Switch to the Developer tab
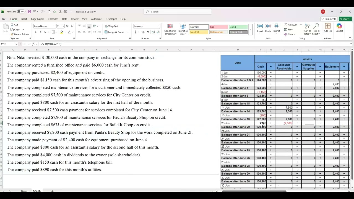354x199 pixels. point(111,19)
